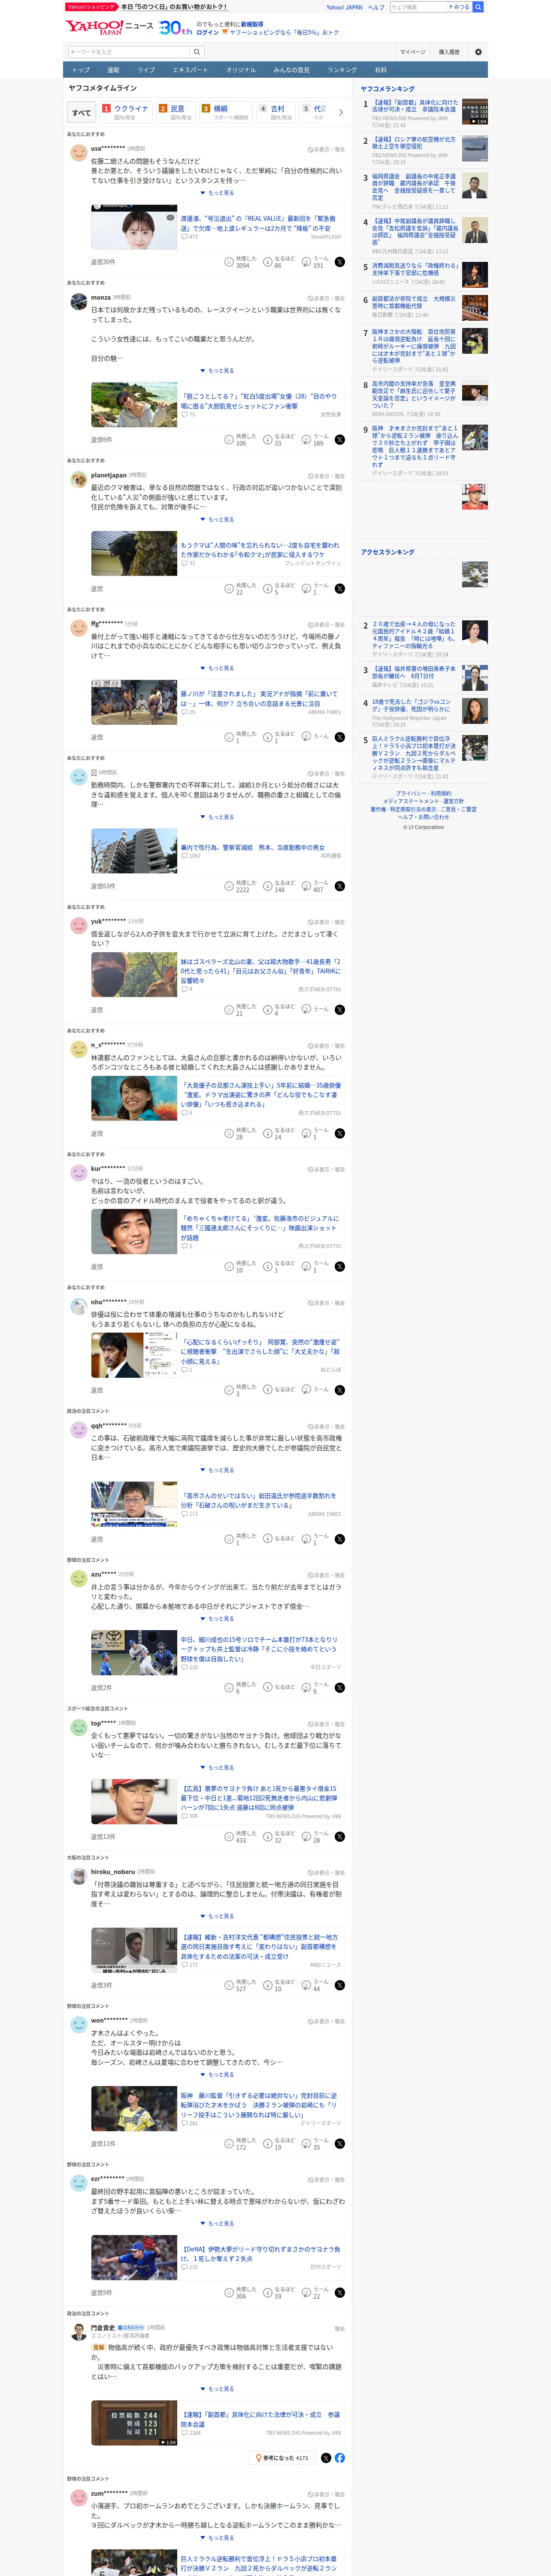Open 返信30件 replies on usa******** comment
The width and height of the screenshot is (551, 2576).
coord(103,262)
